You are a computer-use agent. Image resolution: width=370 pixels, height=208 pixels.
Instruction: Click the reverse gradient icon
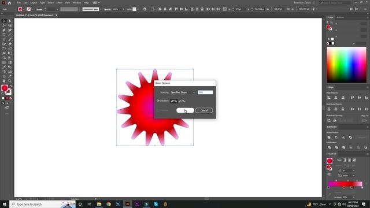click(x=329, y=174)
